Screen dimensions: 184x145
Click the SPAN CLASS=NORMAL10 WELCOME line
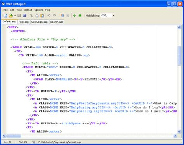click(x=78, y=79)
